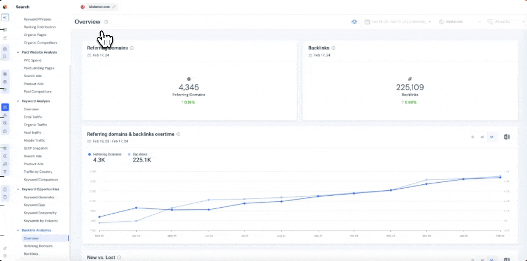
Task: Collapse the Keyword Analysis section
Action: pos(18,101)
